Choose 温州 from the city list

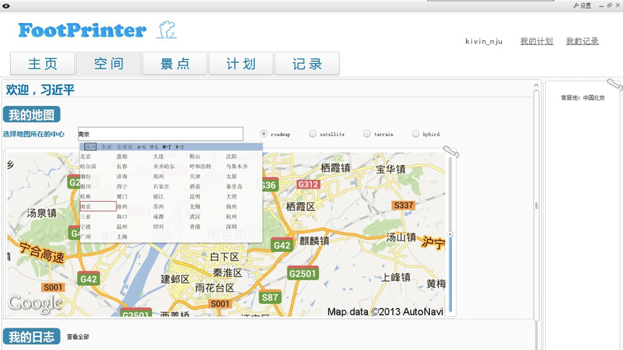(122, 226)
